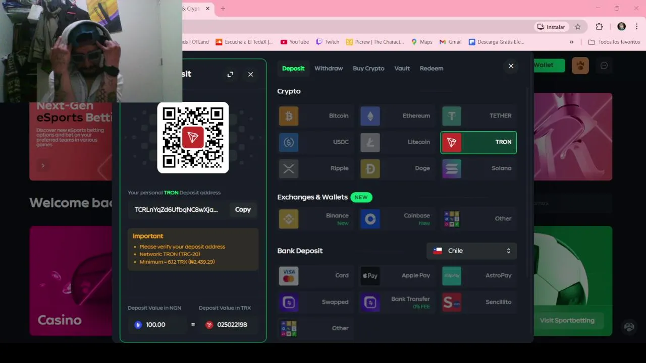Image resolution: width=646 pixels, height=363 pixels.
Task: Open Coinbase exchange deposit
Action: coord(396,219)
